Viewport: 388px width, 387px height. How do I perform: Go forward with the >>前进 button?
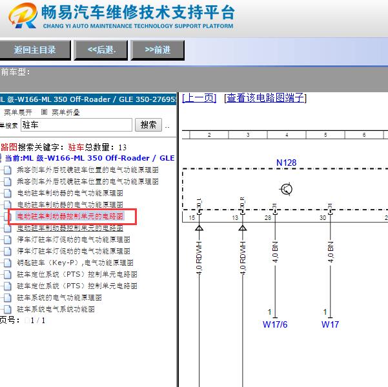point(158,50)
